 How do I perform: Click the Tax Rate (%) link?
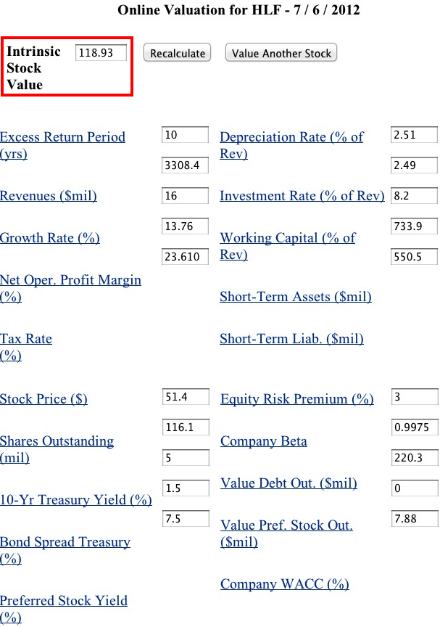26,339
